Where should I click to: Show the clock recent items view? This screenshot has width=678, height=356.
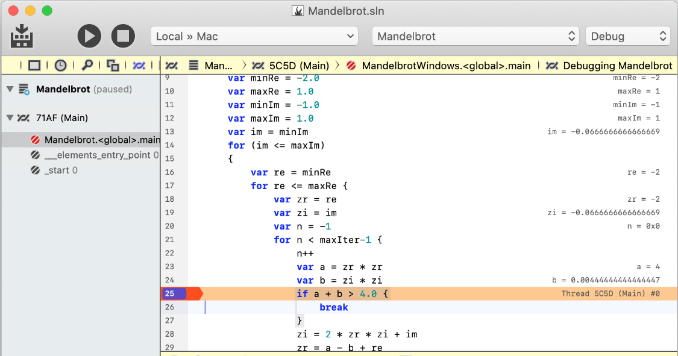pos(60,66)
